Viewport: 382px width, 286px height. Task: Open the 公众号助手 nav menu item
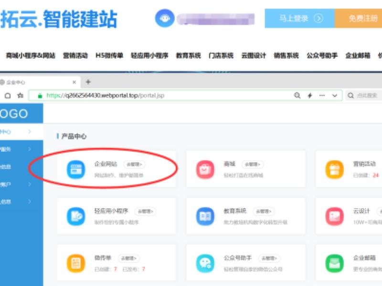click(x=322, y=56)
